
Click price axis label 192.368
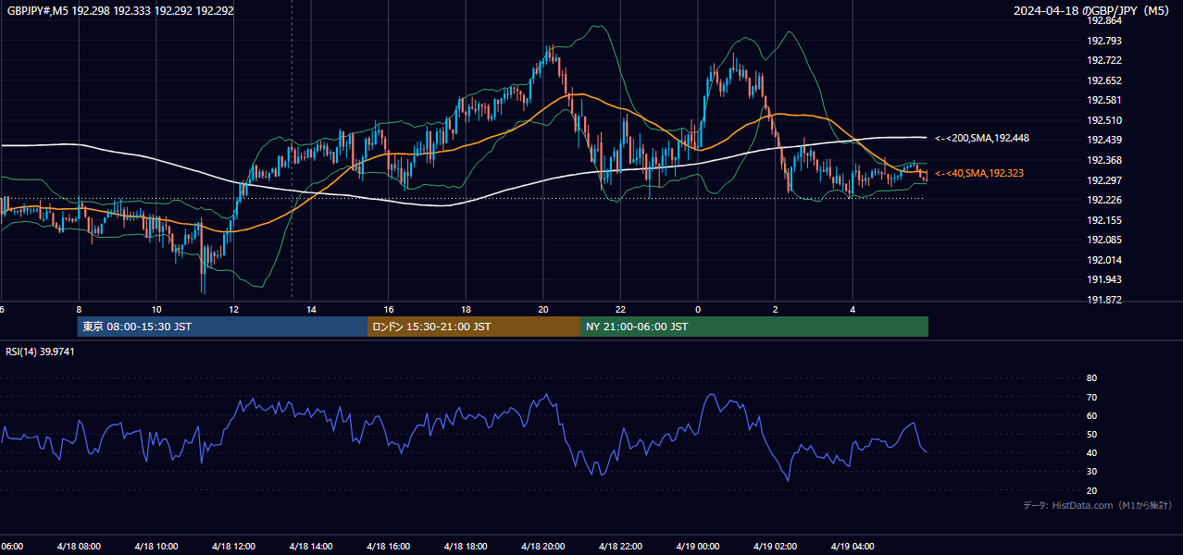click(1104, 160)
